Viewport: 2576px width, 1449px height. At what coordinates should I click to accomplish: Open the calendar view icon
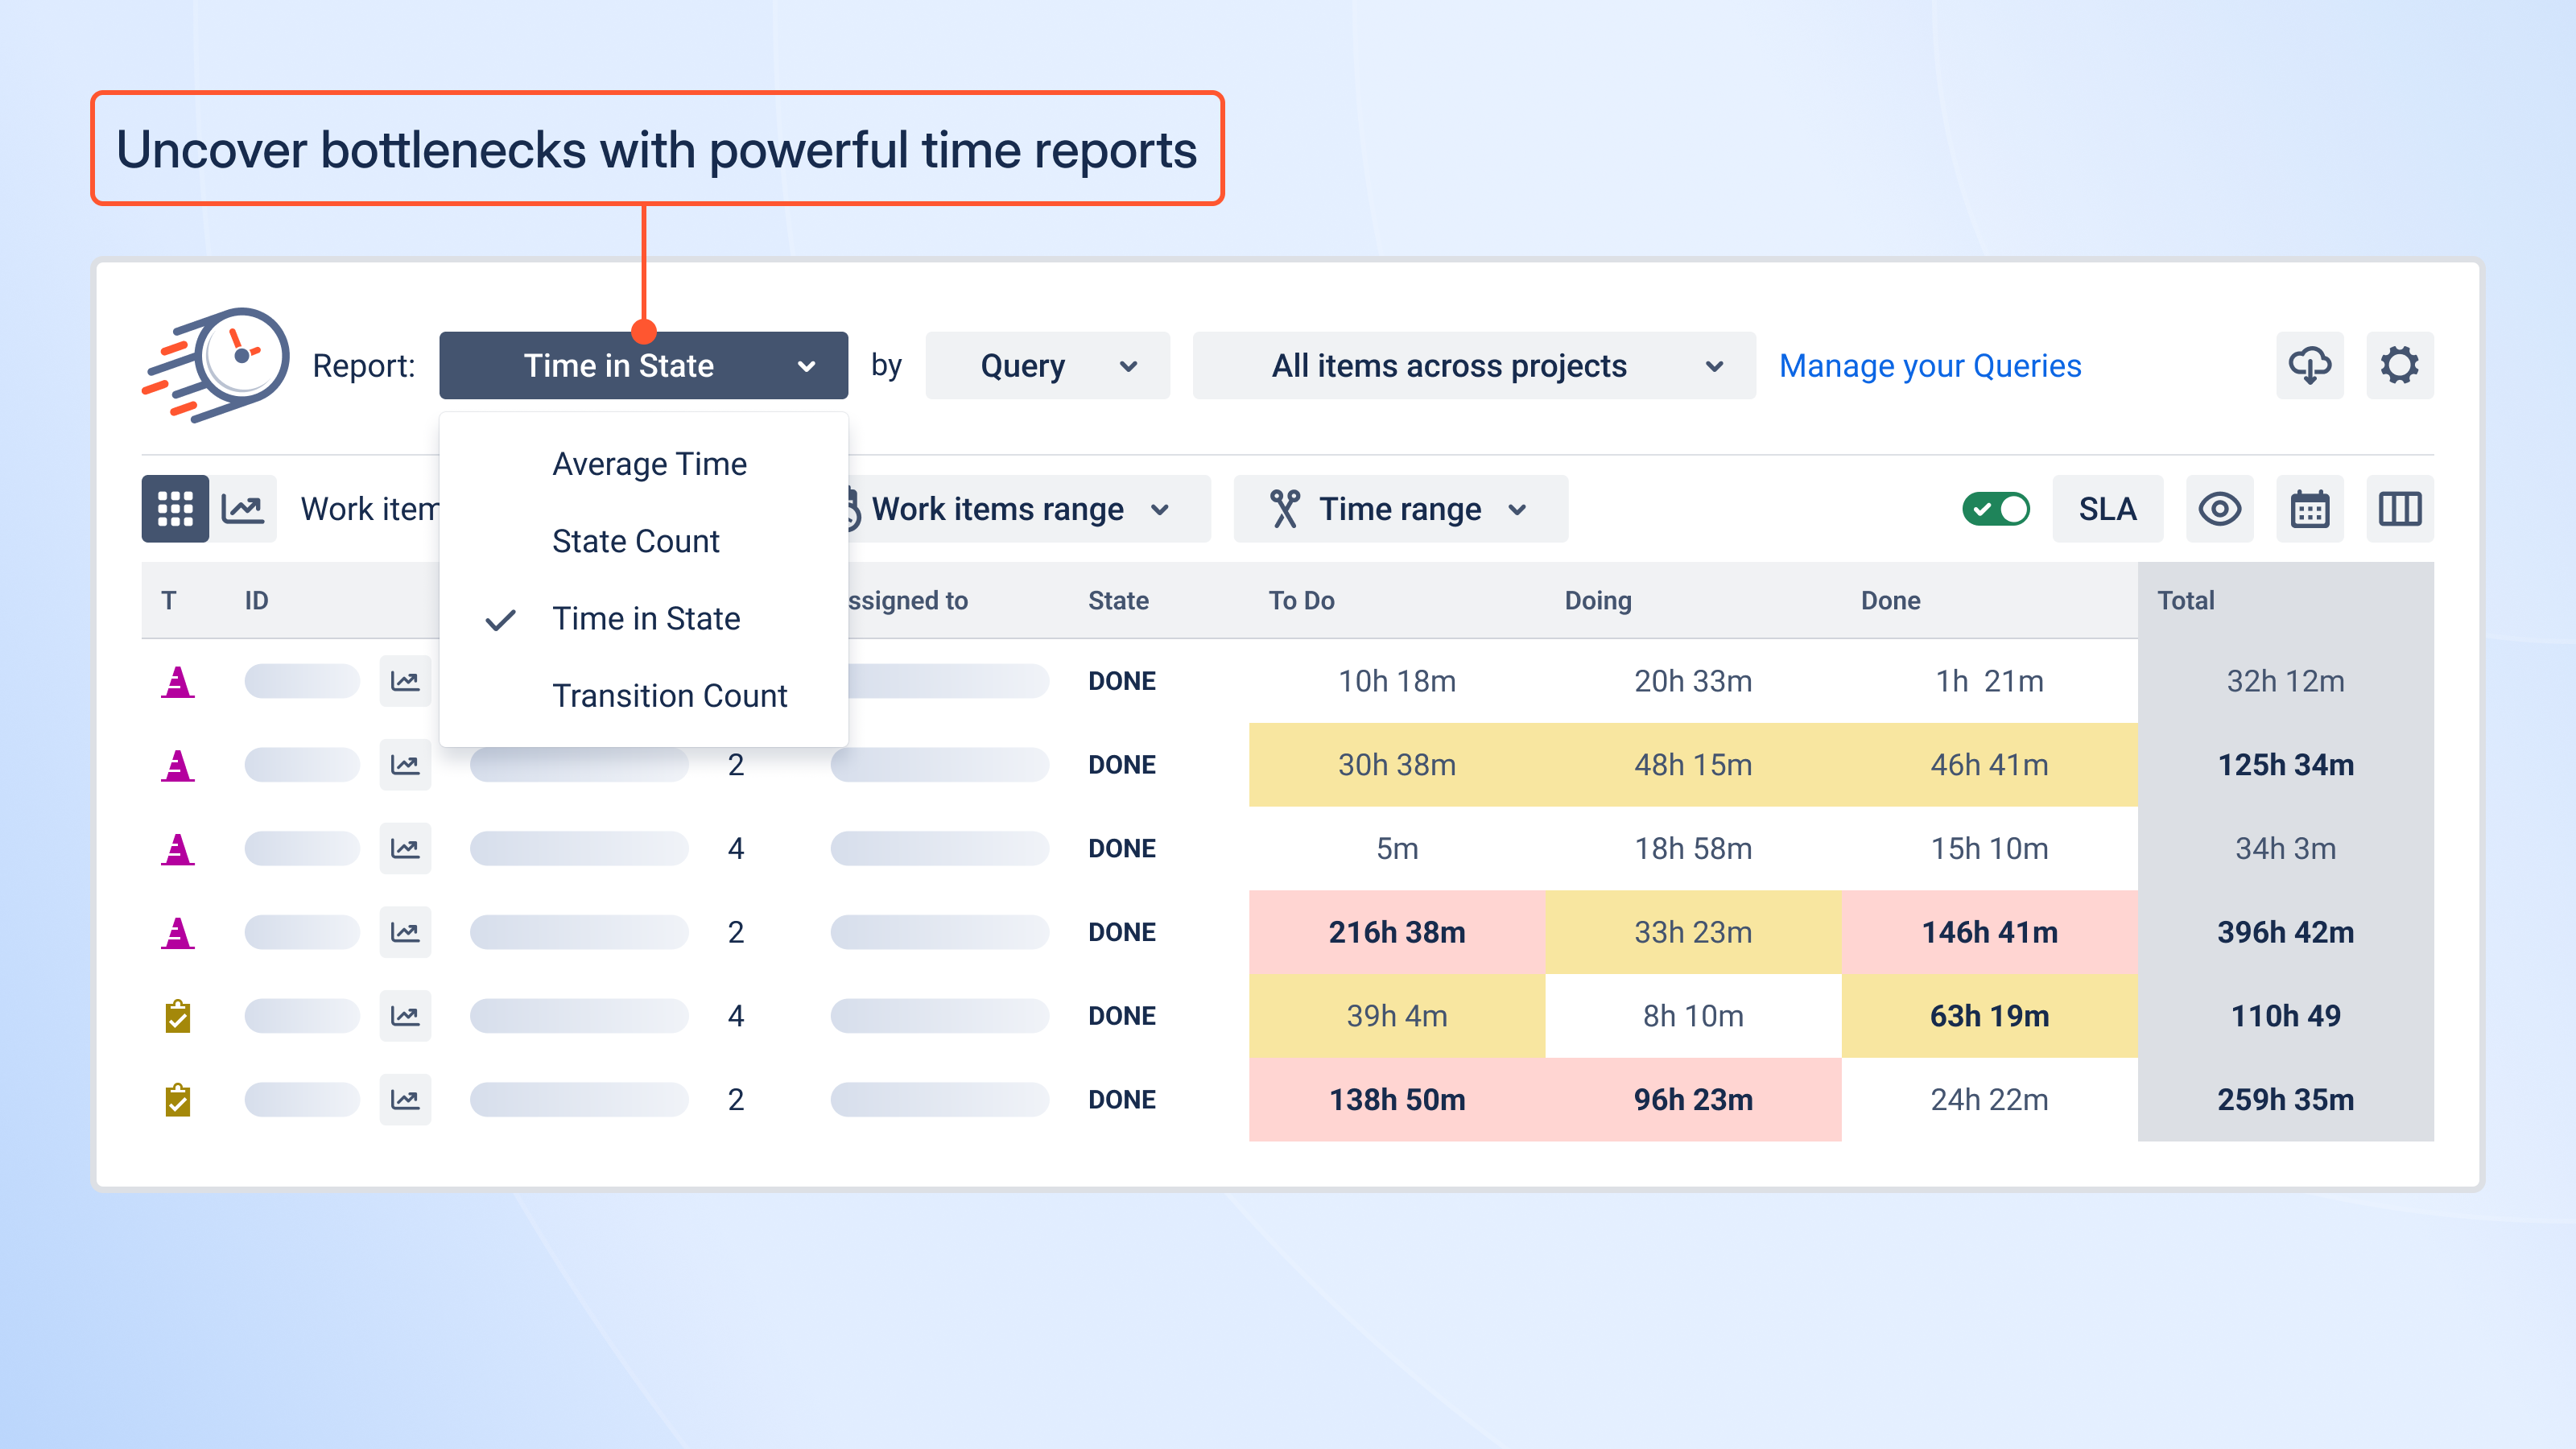click(x=2310, y=509)
